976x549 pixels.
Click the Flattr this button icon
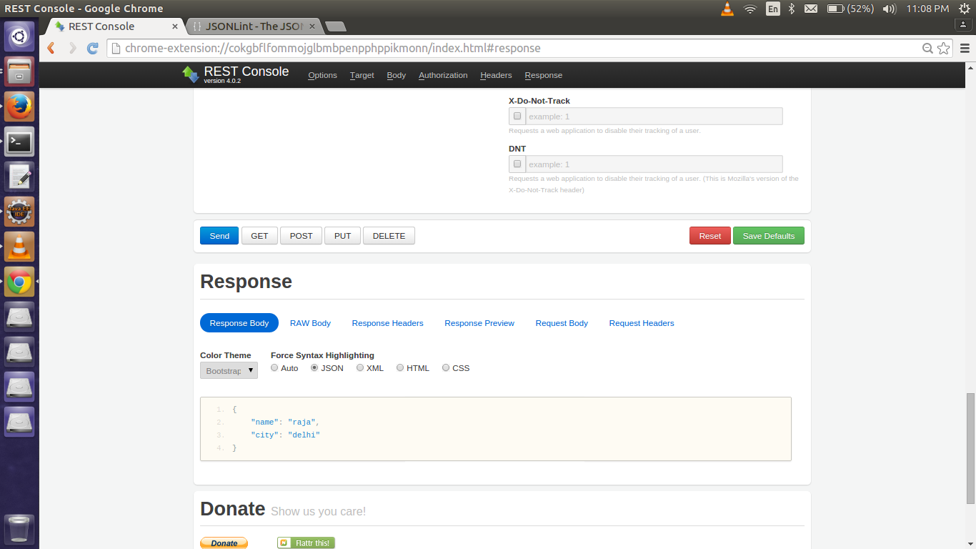(284, 543)
